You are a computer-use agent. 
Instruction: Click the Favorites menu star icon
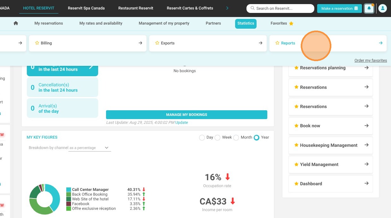click(291, 23)
